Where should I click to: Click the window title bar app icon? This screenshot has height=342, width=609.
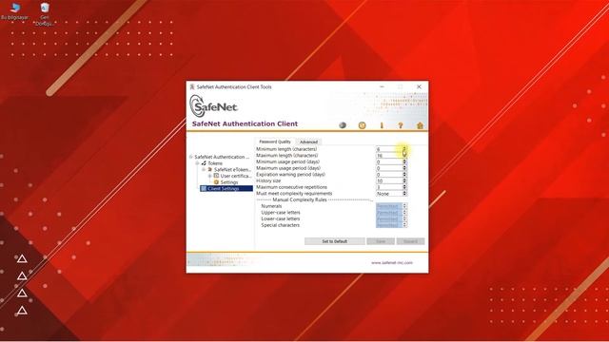(x=192, y=86)
